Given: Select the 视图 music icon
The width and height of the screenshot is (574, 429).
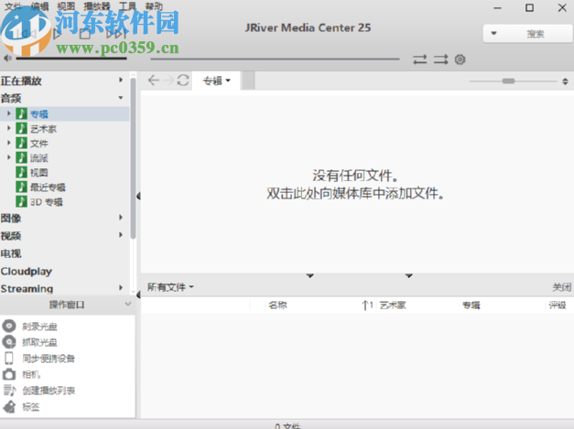Looking at the screenshot, I should click(21, 172).
